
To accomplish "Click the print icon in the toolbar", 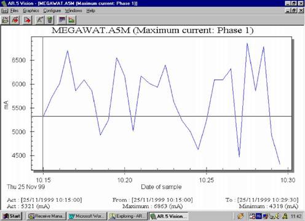I will pyautogui.click(x=6, y=20).
